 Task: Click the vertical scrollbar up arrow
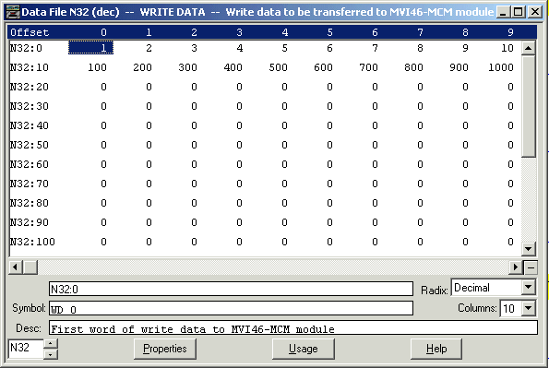pyautogui.click(x=529, y=48)
